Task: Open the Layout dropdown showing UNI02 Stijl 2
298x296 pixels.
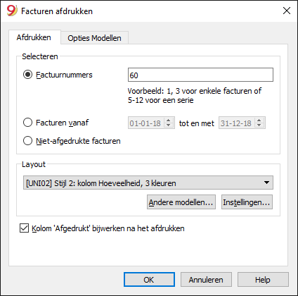Action: tap(148, 183)
